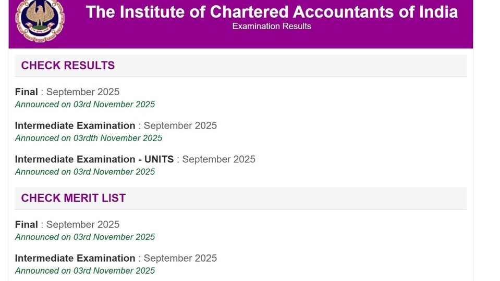500x281 pixels.
Task: Click September 2025 beside Final in Merit List
Action: click(83, 224)
